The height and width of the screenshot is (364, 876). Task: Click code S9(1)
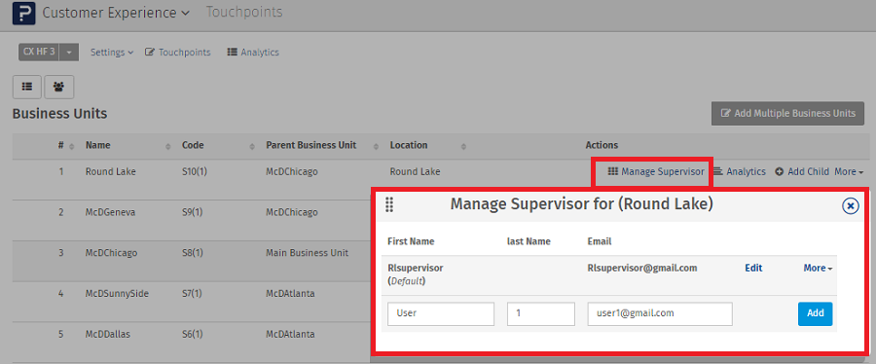coord(193,212)
